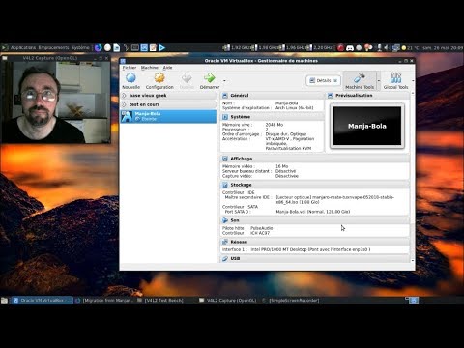This screenshot has width=464, height=348.
Task: Click the Manja-Bola preview thumbnail
Action: pos(367,126)
